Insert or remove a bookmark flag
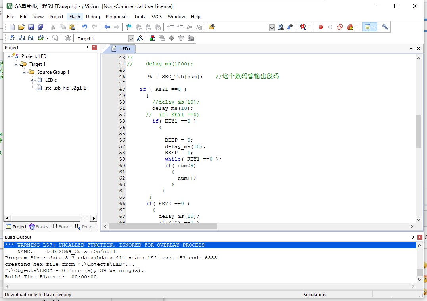The width and height of the screenshot is (427, 301). tap(129, 27)
